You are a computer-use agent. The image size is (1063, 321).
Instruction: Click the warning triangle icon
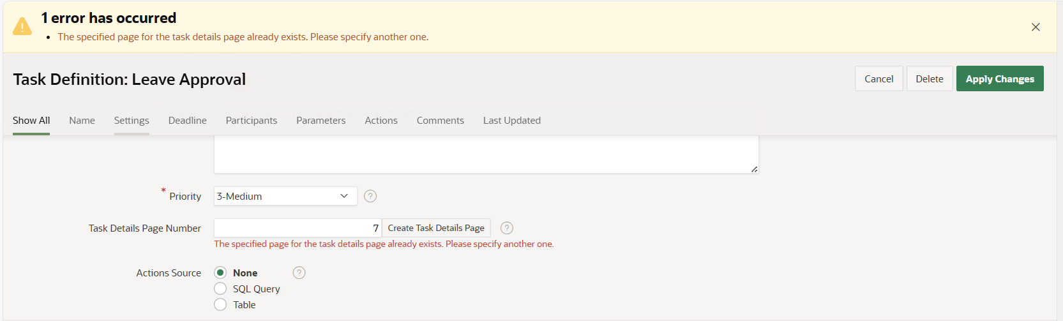(22, 27)
